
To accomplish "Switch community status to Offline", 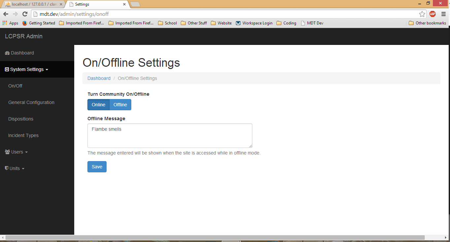I will 120,105.
